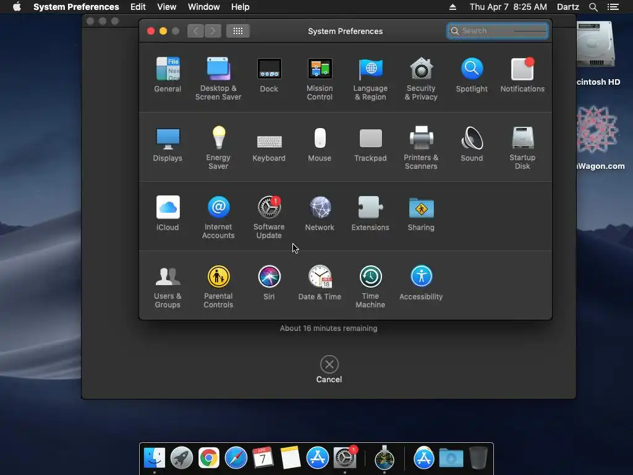The height and width of the screenshot is (475, 633).
Task: Open Finder from the Dock
Action: (155, 458)
